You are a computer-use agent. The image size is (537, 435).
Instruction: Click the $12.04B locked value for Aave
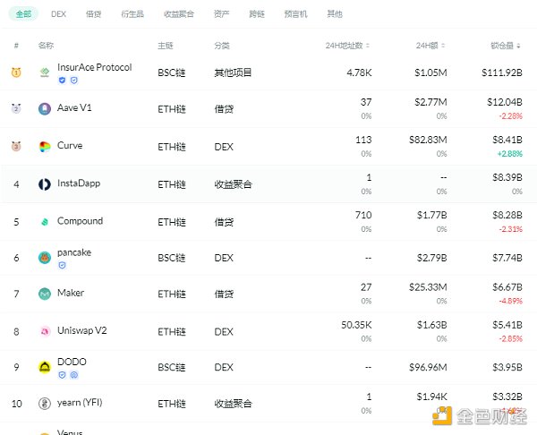[x=505, y=102]
